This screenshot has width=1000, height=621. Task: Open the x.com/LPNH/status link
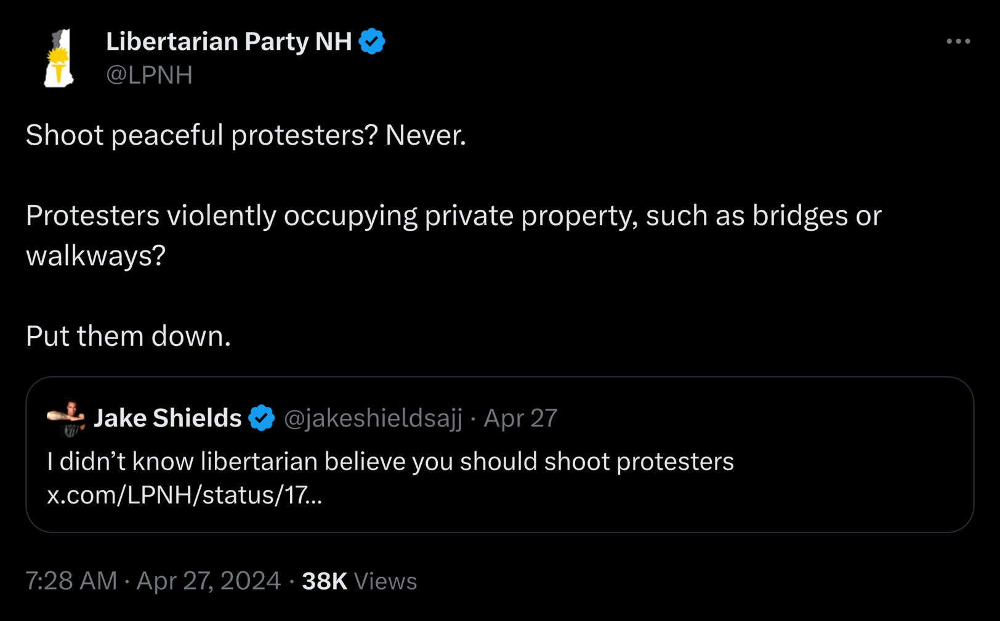click(184, 495)
